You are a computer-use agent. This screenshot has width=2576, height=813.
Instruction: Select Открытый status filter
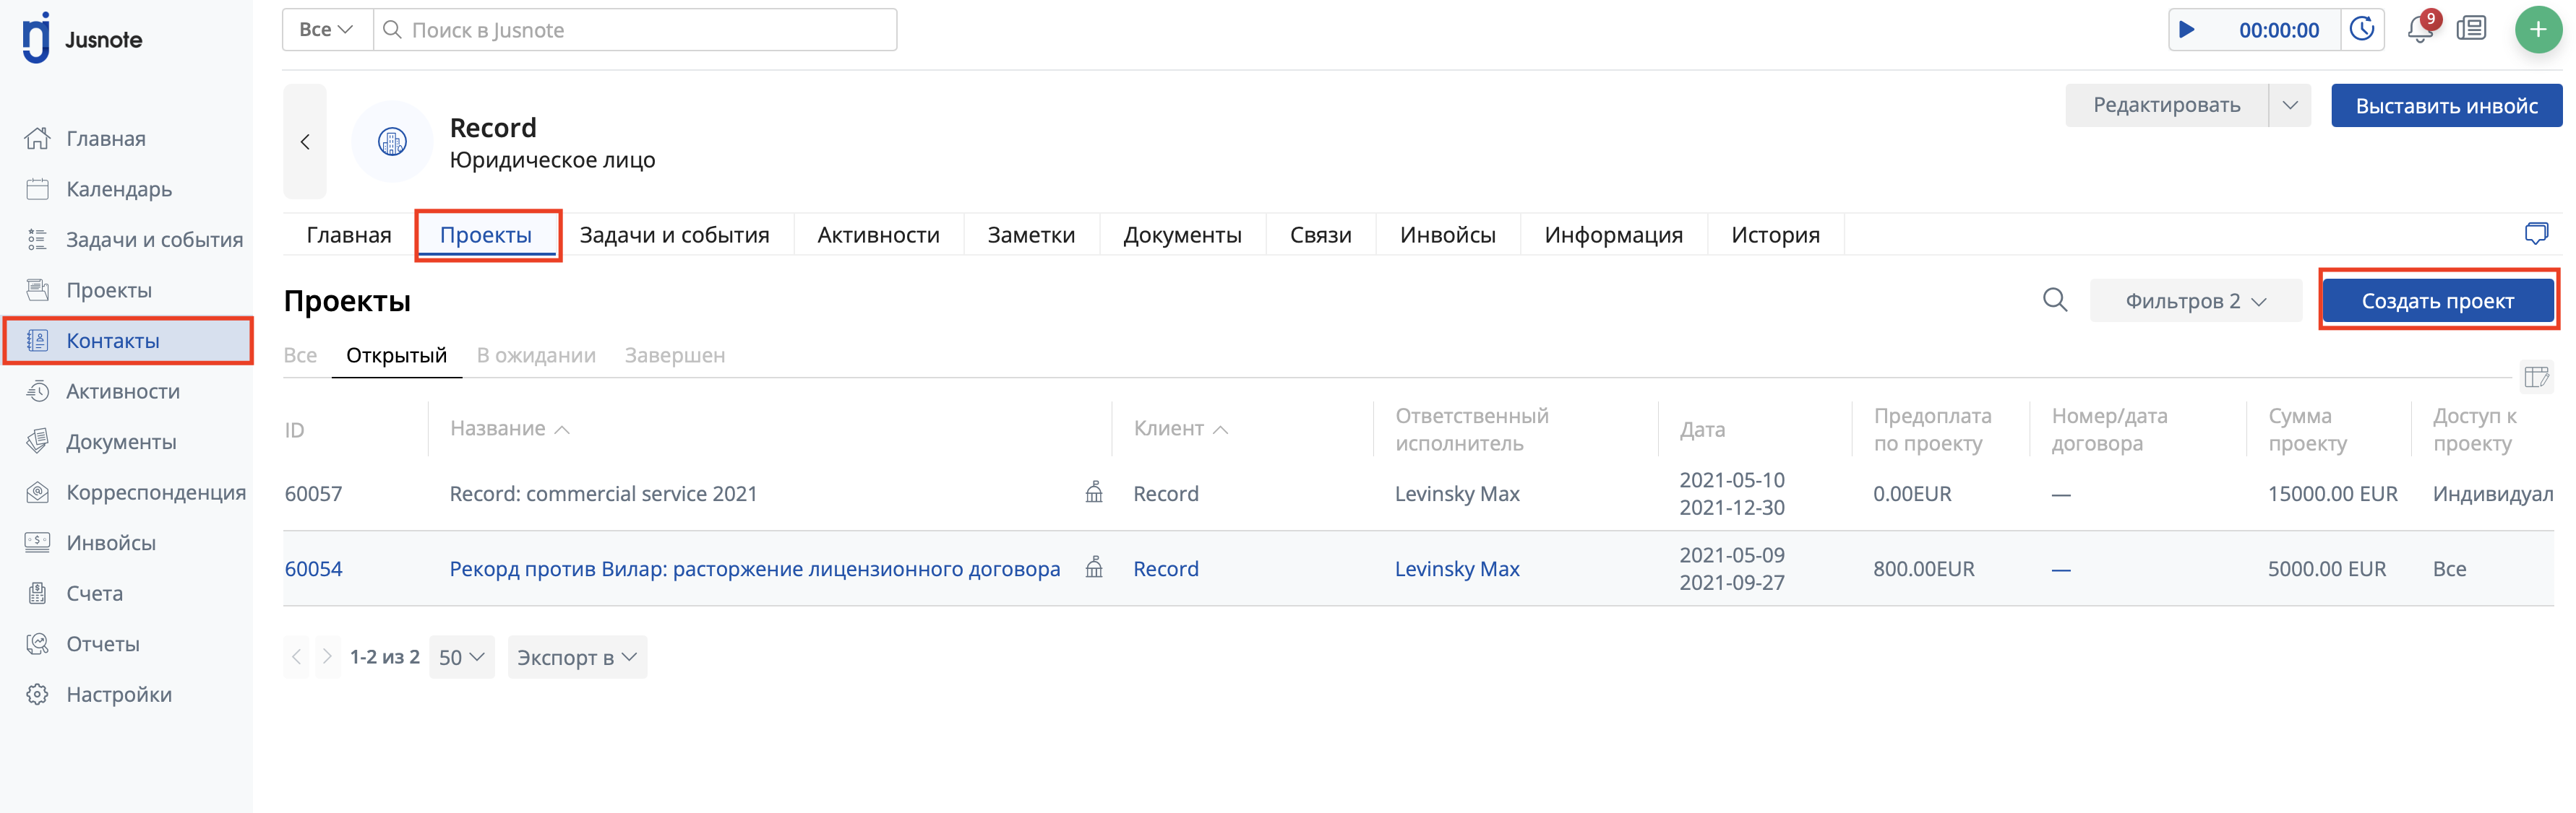point(396,355)
